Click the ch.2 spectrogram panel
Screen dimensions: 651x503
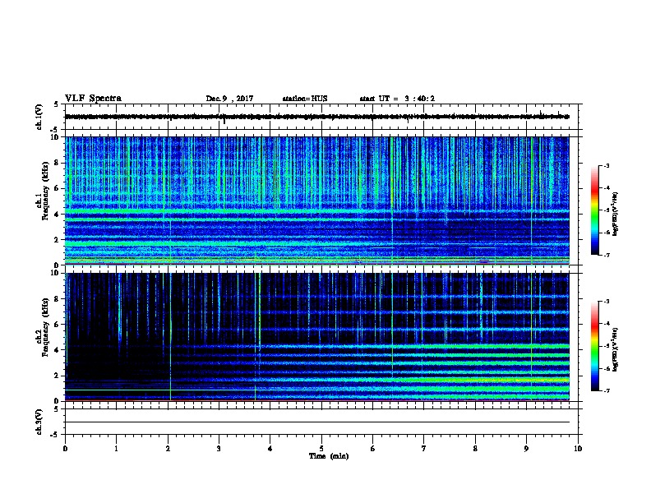click(x=317, y=337)
